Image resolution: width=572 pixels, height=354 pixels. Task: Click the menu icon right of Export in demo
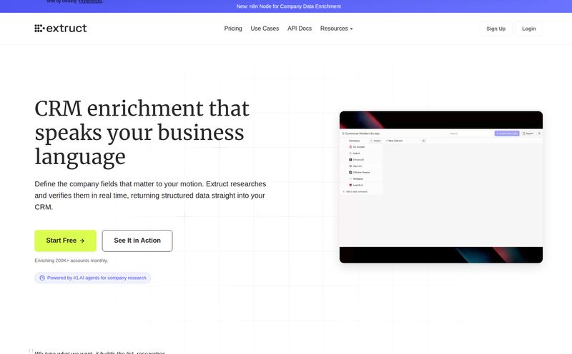539,133
